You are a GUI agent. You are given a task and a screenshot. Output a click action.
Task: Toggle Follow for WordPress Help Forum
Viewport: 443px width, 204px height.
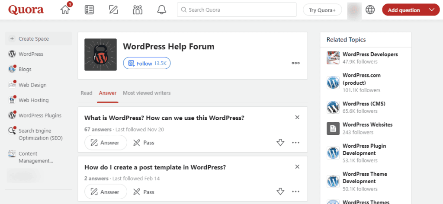click(x=147, y=64)
